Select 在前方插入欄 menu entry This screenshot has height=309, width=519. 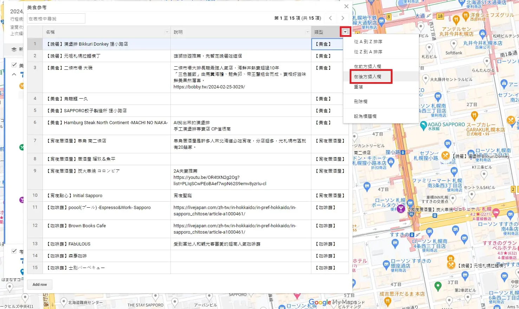coord(381,66)
